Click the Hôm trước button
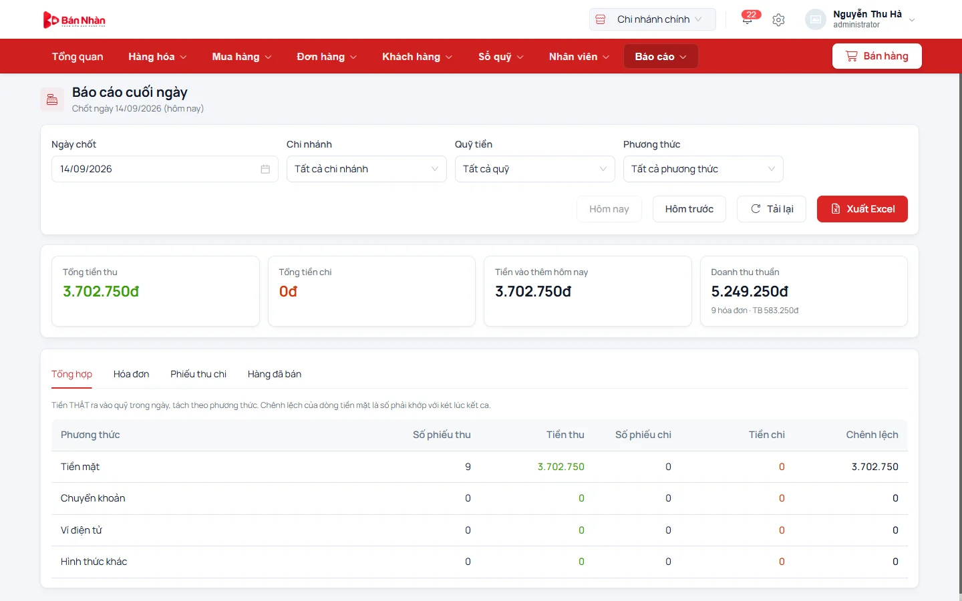962x601 pixels. tap(689, 209)
